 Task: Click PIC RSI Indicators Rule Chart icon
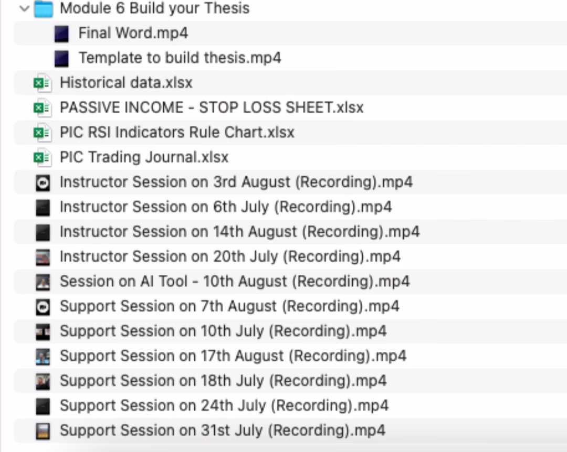coord(42,133)
